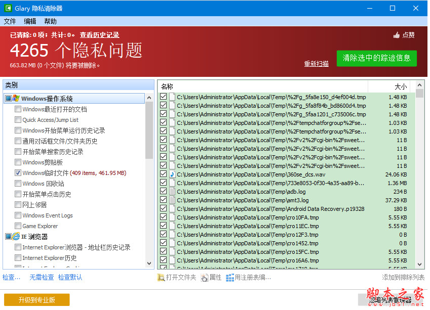Click the Glary logo in the title bar

click(x=7, y=8)
